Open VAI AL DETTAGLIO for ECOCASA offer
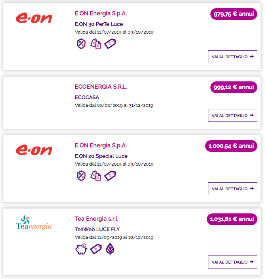265x279 pixels. [x=233, y=115]
